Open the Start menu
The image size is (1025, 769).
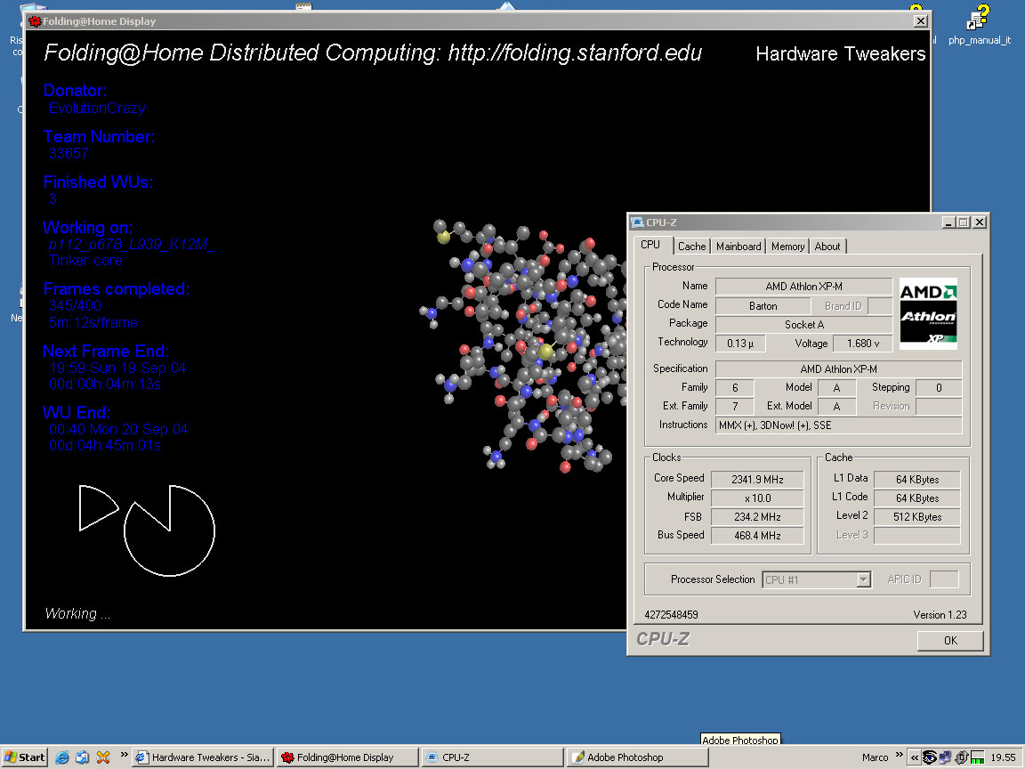click(24, 757)
